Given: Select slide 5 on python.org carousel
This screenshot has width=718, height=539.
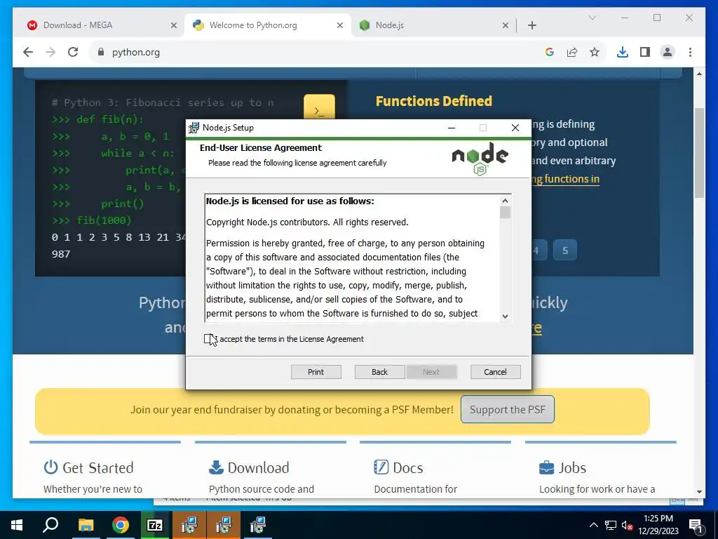Looking at the screenshot, I should click(x=565, y=251).
